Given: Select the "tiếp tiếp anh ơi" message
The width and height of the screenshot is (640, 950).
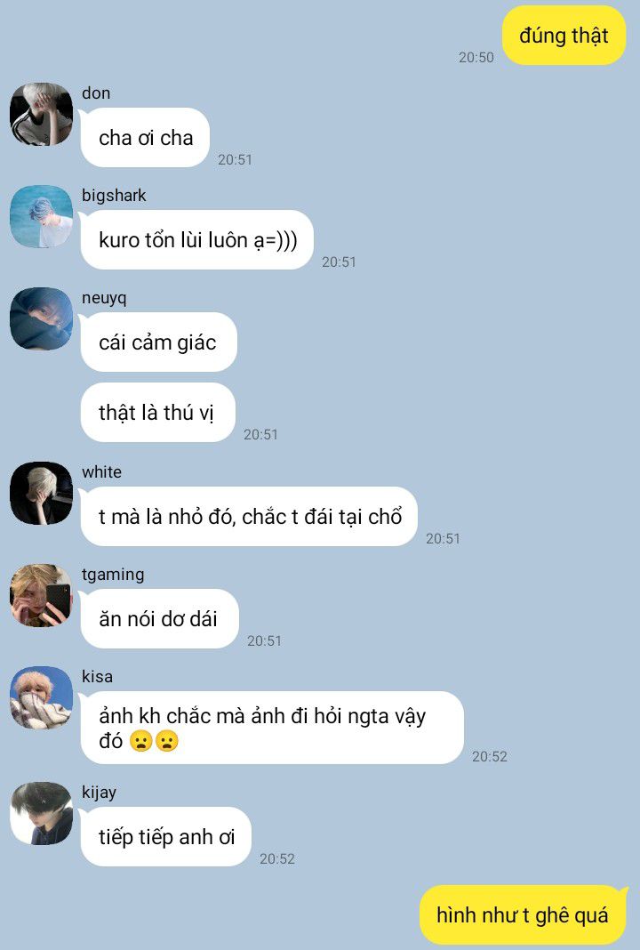Looking at the screenshot, I should 166,837.
